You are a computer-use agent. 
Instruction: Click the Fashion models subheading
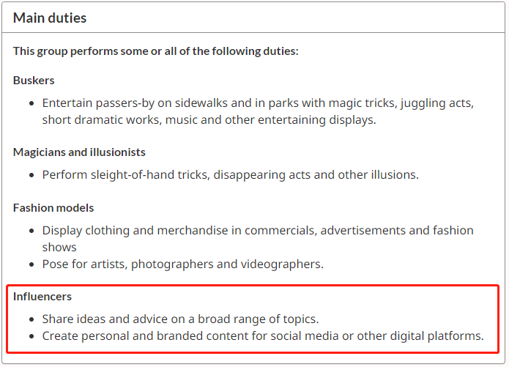[53, 207]
